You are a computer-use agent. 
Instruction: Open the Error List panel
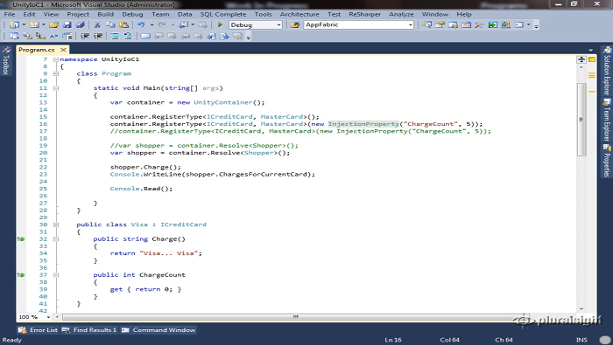click(39, 330)
